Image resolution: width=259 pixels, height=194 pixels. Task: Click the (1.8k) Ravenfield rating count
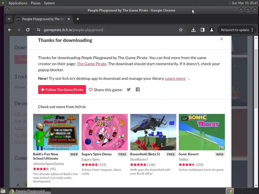pos(151,165)
